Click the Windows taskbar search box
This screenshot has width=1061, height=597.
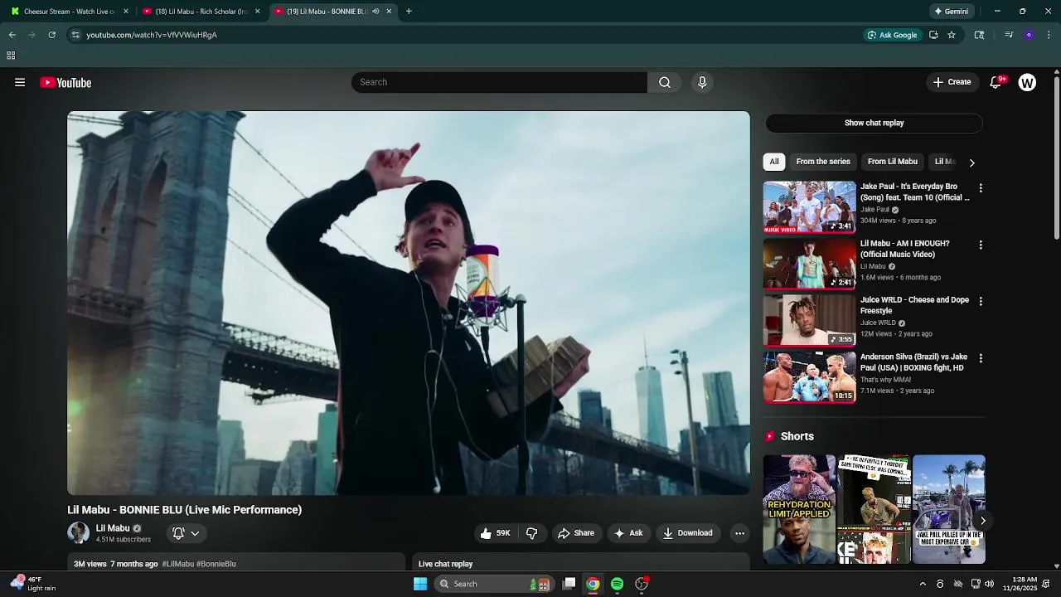(x=494, y=584)
